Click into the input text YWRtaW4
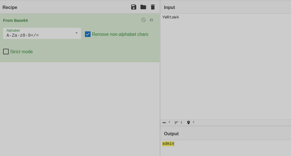291x156 pixels. (x=170, y=17)
